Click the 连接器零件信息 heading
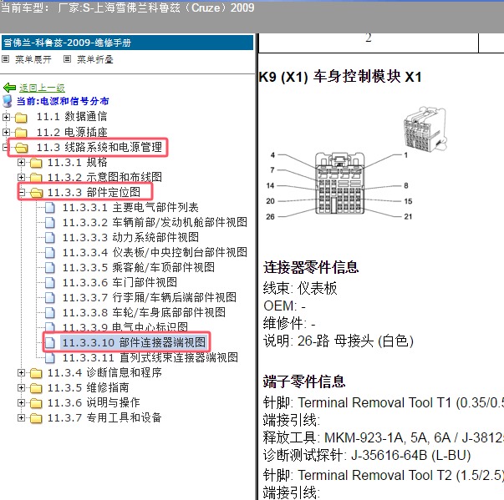This screenshot has width=504, height=500. point(311,267)
